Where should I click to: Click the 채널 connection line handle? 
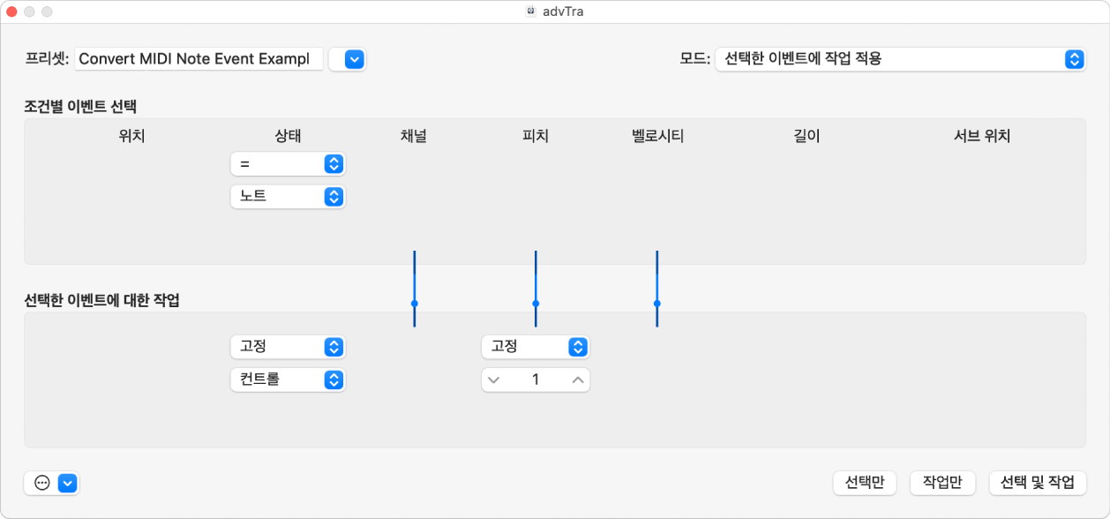point(414,305)
